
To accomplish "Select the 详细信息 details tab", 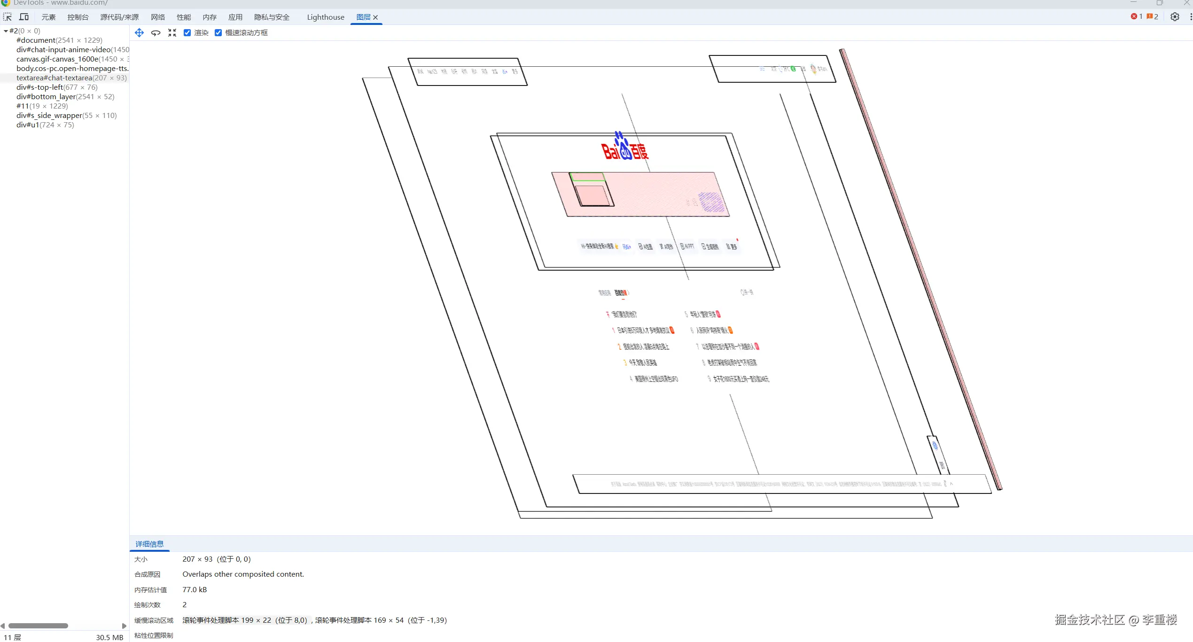I will point(149,544).
